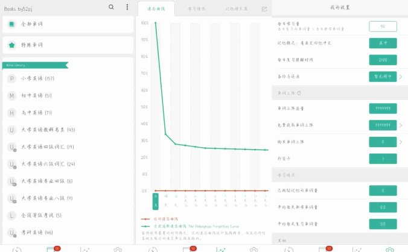The image size is (408, 252).
Task: Open the 大学英语六级词汇 (24) library
Action: point(68,164)
